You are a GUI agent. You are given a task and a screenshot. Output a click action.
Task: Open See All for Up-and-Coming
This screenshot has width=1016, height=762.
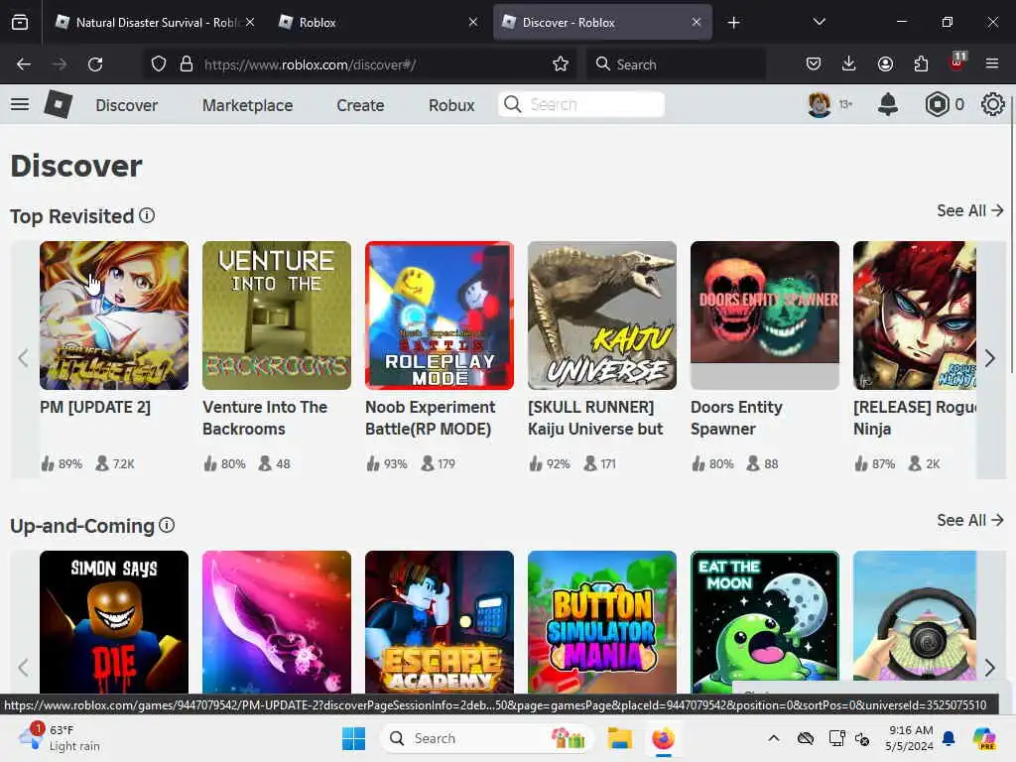point(970,520)
